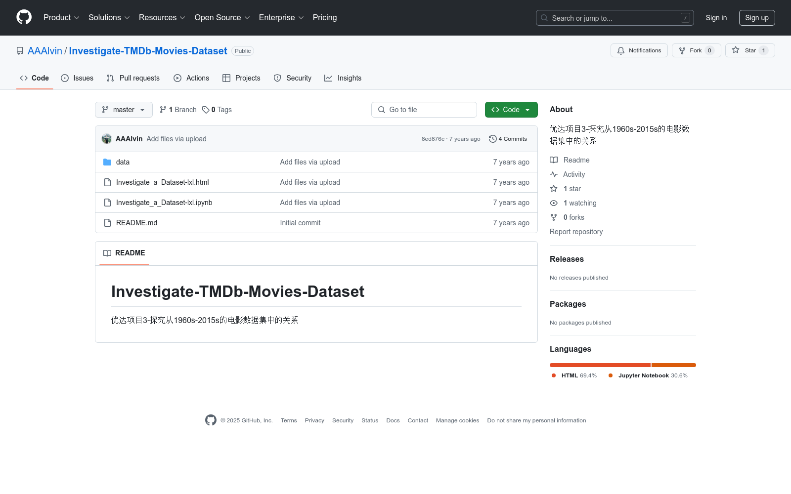
Task: Open the Code tab
Action: 35,78
